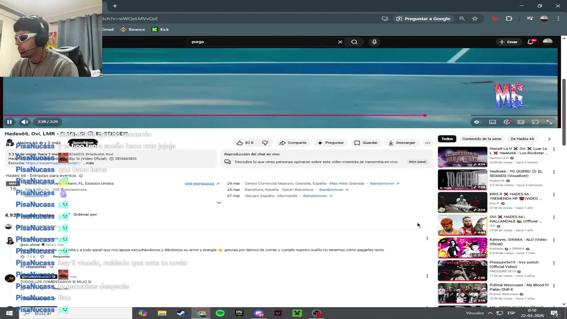
Task: Open the Crear menu
Action: [x=508, y=42]
